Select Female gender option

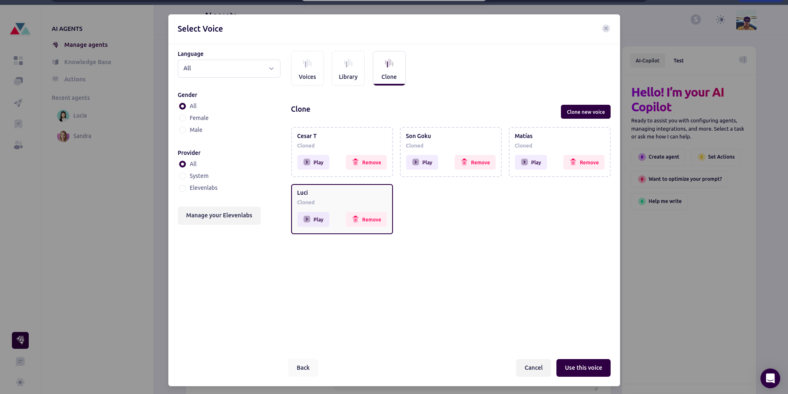(x=182, y=118)
